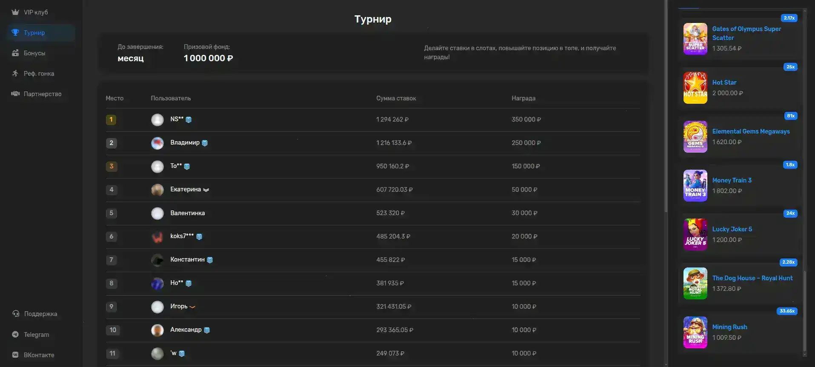Open the Партнерство handshake icon

point(15,94)
